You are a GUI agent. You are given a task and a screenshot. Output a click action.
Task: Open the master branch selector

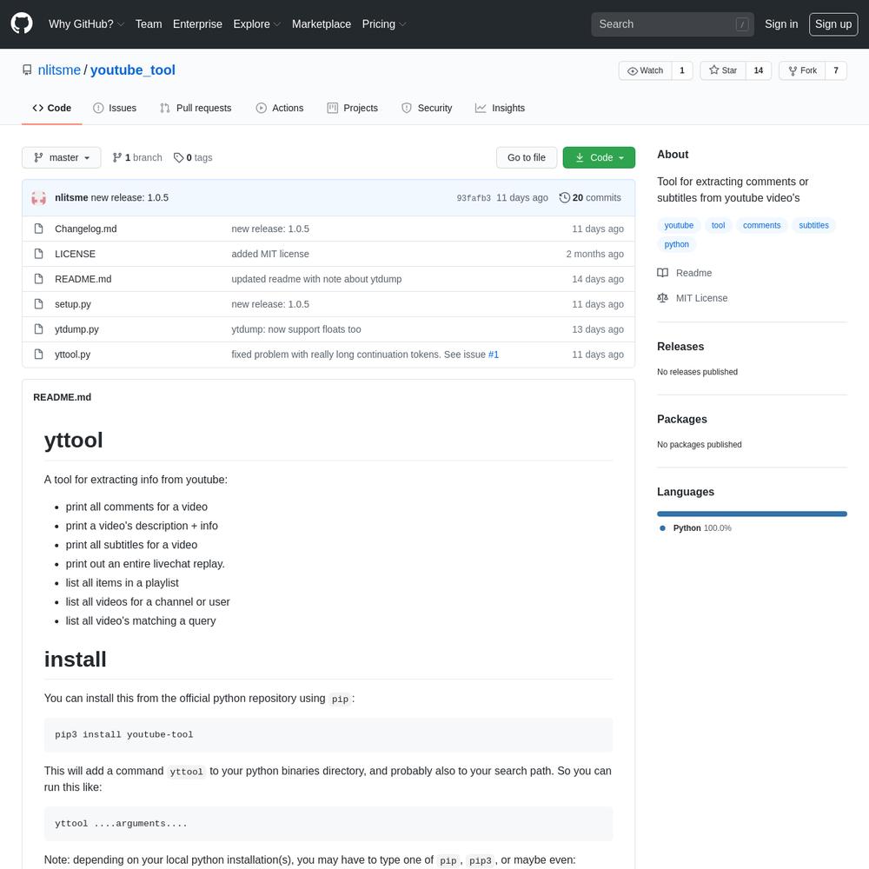pyautogui.click(x=62, y=157)
